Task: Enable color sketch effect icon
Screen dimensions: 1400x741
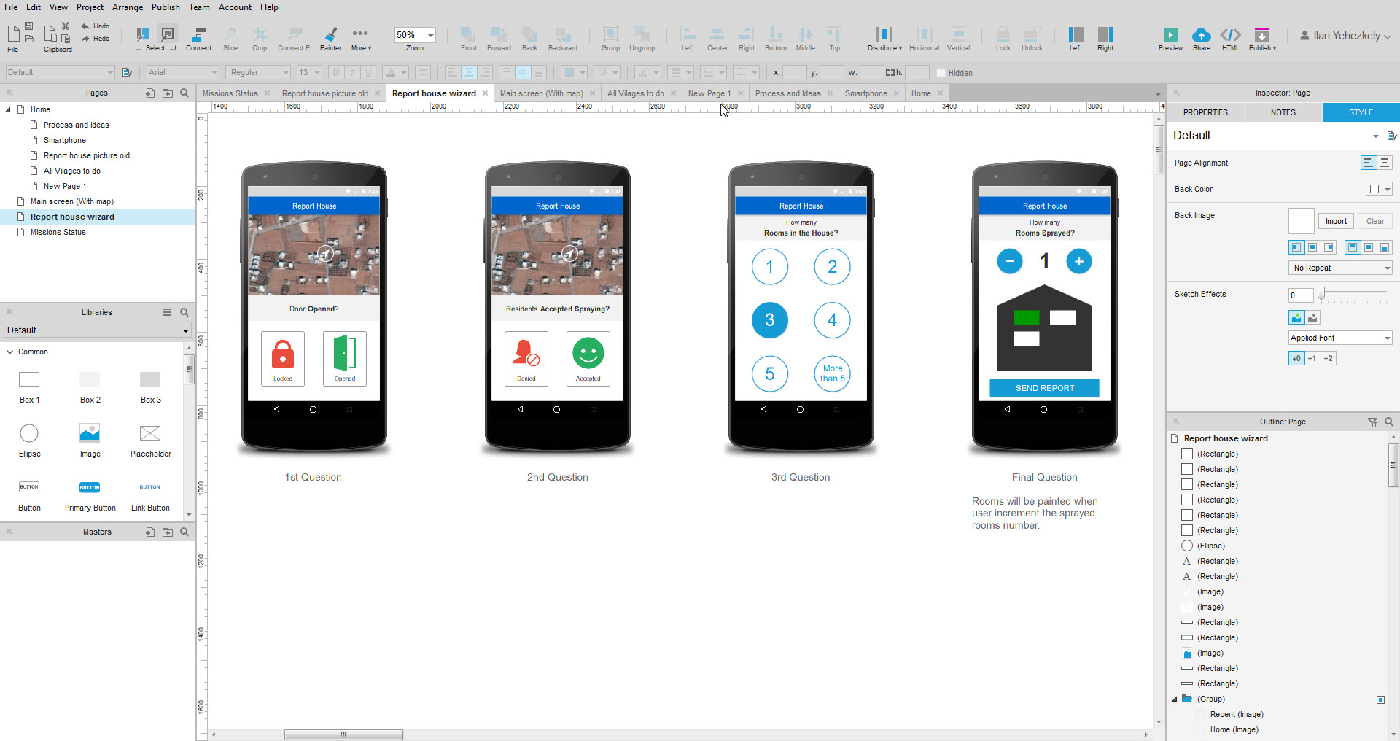Action: point(1296,317)
